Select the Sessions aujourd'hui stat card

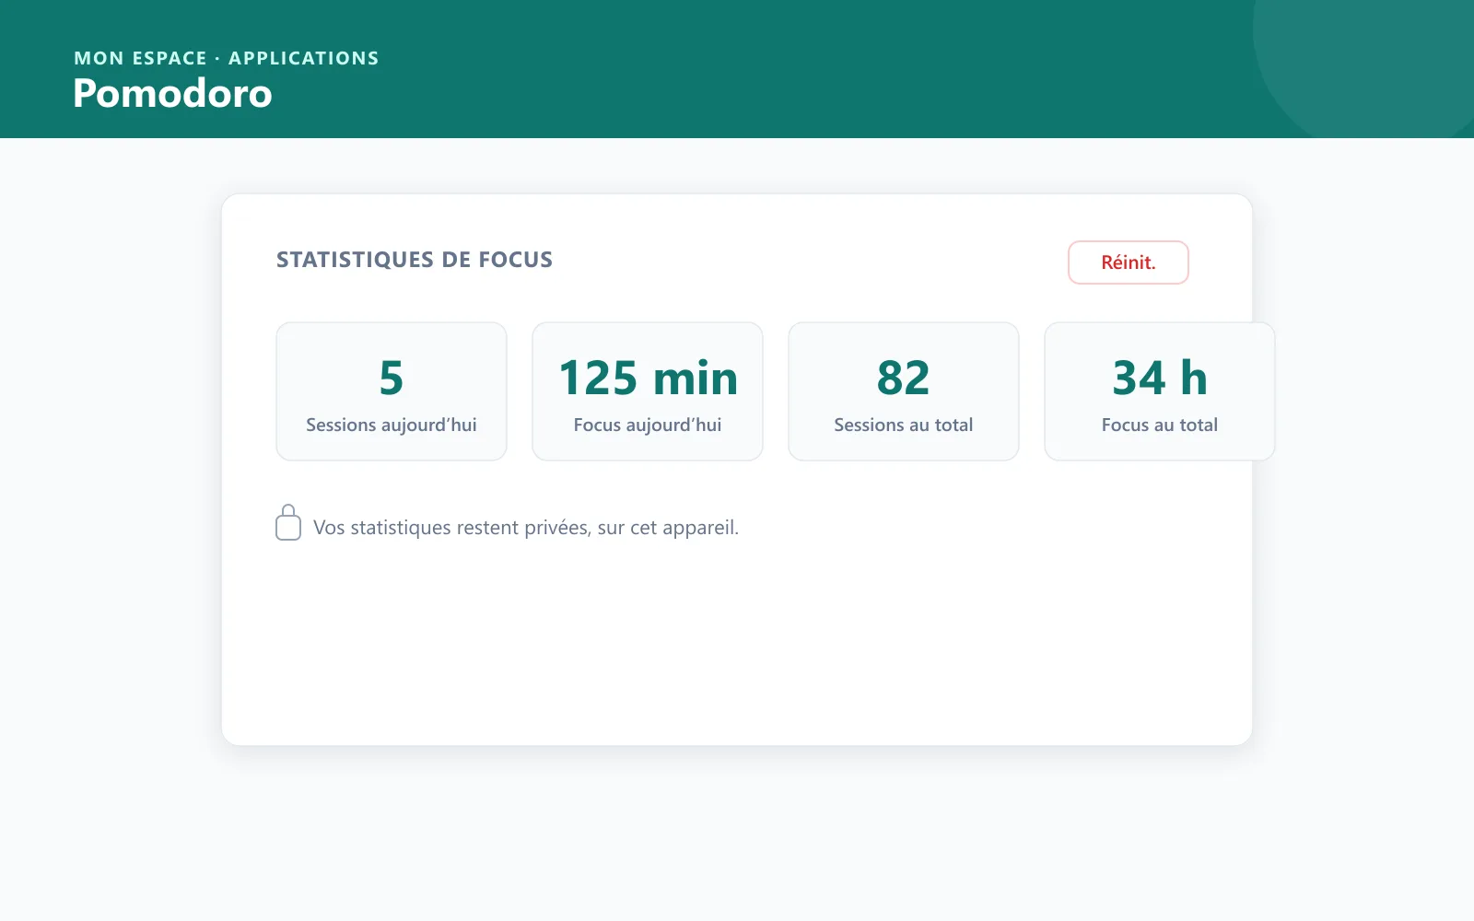[392, 391]
